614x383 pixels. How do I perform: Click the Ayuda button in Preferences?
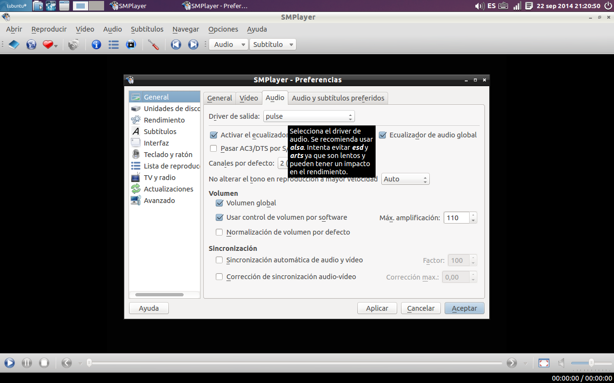click(x=149, y=308)
